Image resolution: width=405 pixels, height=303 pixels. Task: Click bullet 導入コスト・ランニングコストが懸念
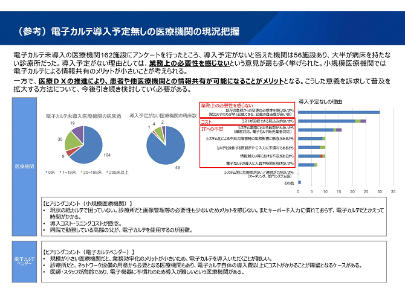(85, 223)
